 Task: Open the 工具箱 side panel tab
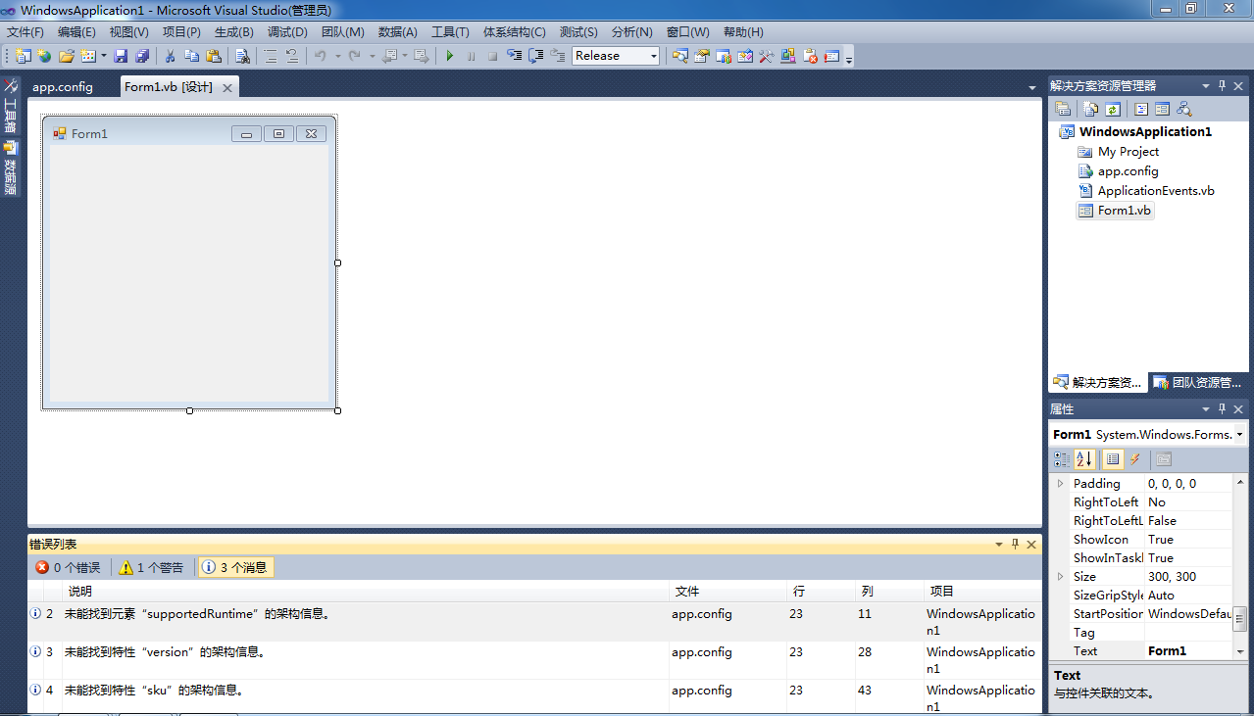[10, 107]
